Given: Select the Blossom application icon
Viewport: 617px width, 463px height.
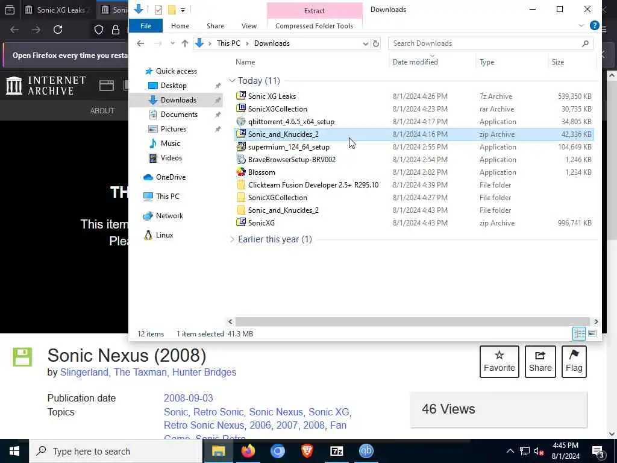Looking at the screenshot, I should 241,172.
